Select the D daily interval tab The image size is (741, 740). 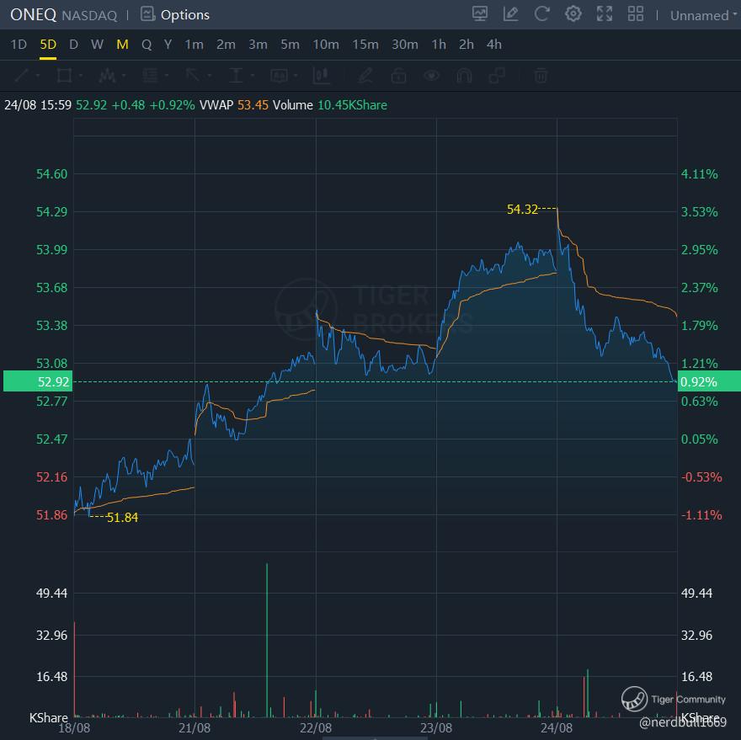pos(73,45)
